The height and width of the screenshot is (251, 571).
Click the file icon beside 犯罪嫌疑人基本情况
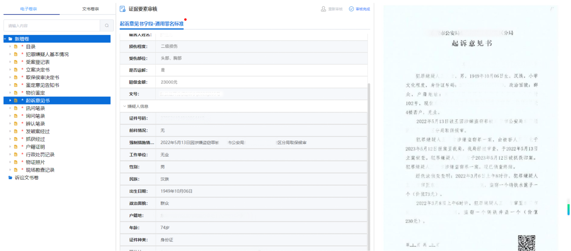[16, 54]
